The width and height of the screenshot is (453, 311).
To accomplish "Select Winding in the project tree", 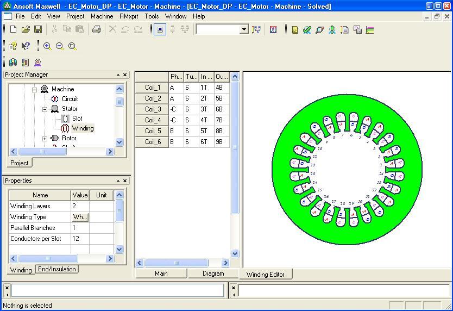I will 83,128.
